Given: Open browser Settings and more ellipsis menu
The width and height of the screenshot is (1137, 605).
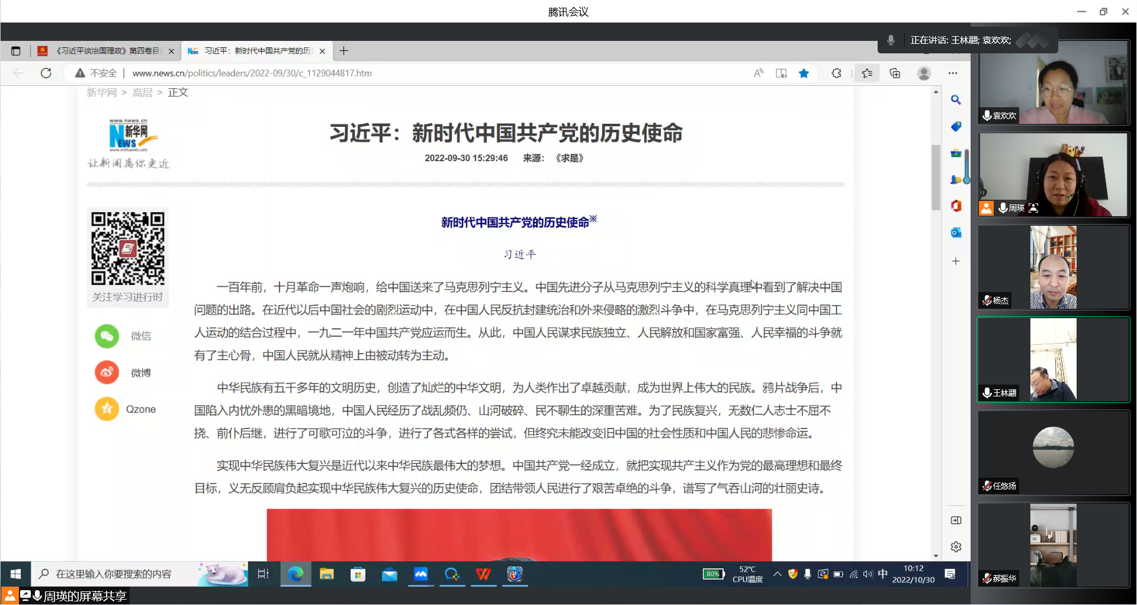Looking at the screenshot, I should pos(952,73).
